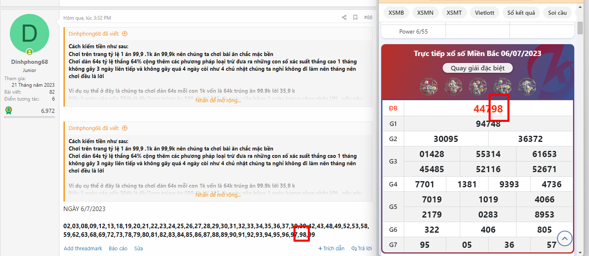The image size is (589, 256).
Task: Click the G5 result 8953
Action: pyautogui.click(x=544, y=215)
